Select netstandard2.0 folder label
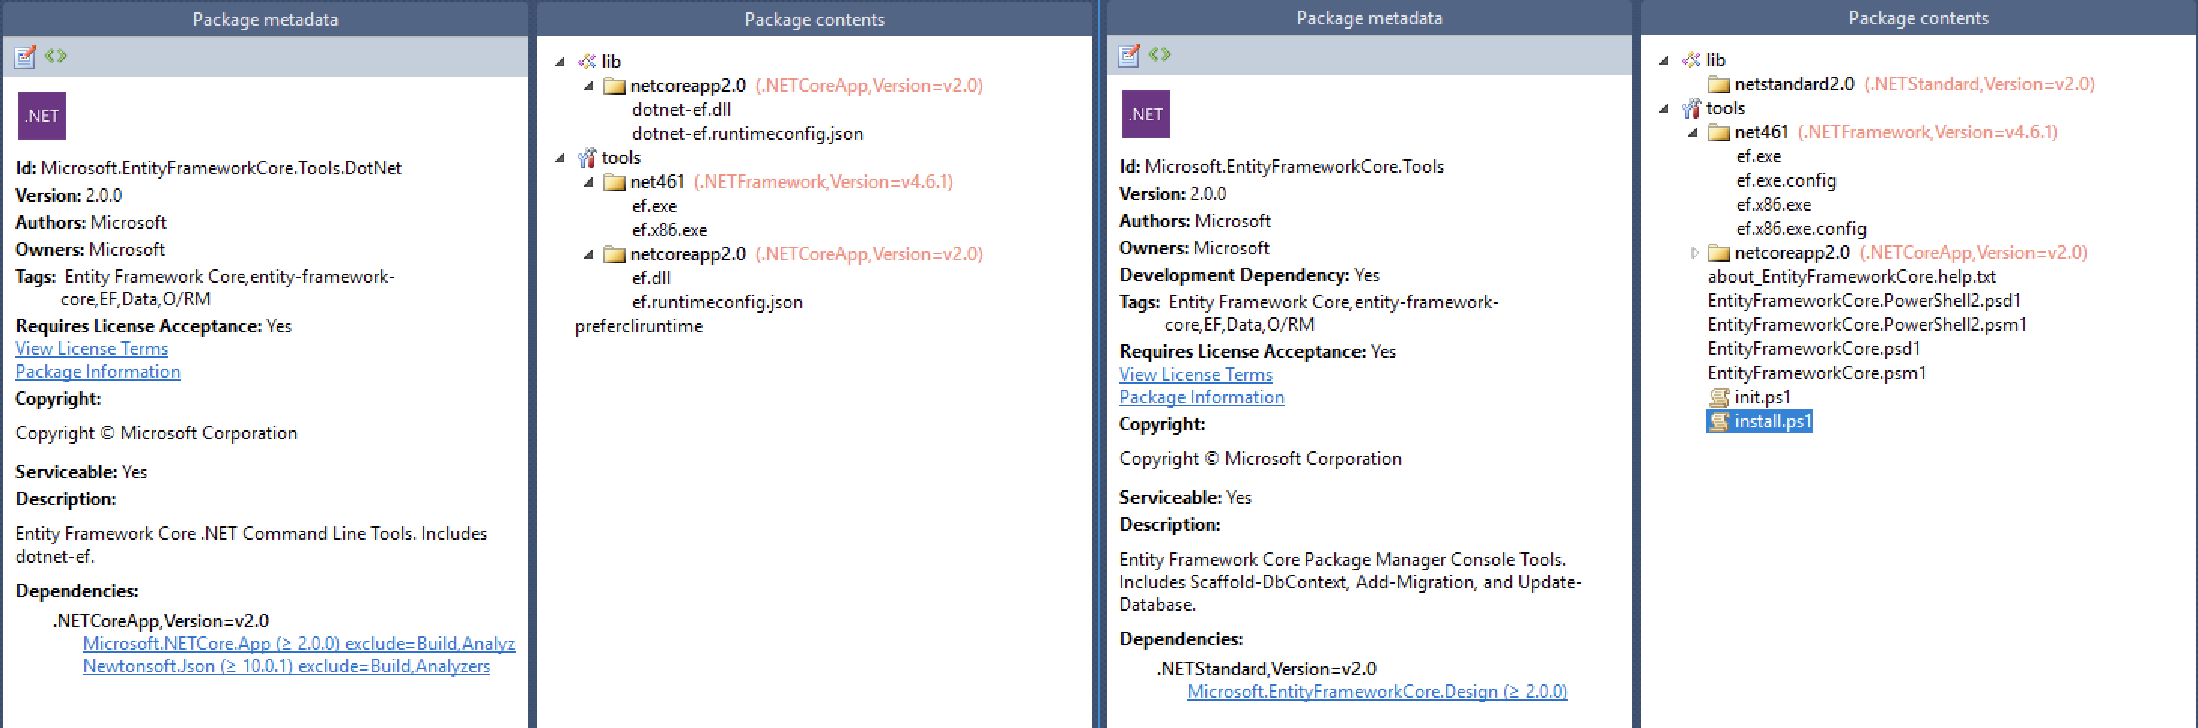This screenshot has height=728, width=2198. 1794,83
